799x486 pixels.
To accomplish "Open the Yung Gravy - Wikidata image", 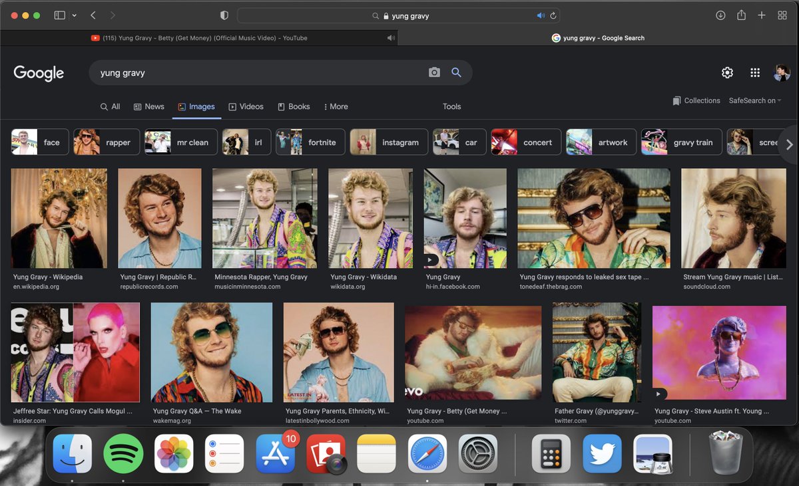I will point(370,218).
